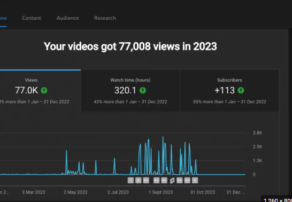
Task: Click the '2 Jul 2023' date label
Action: 118,192
